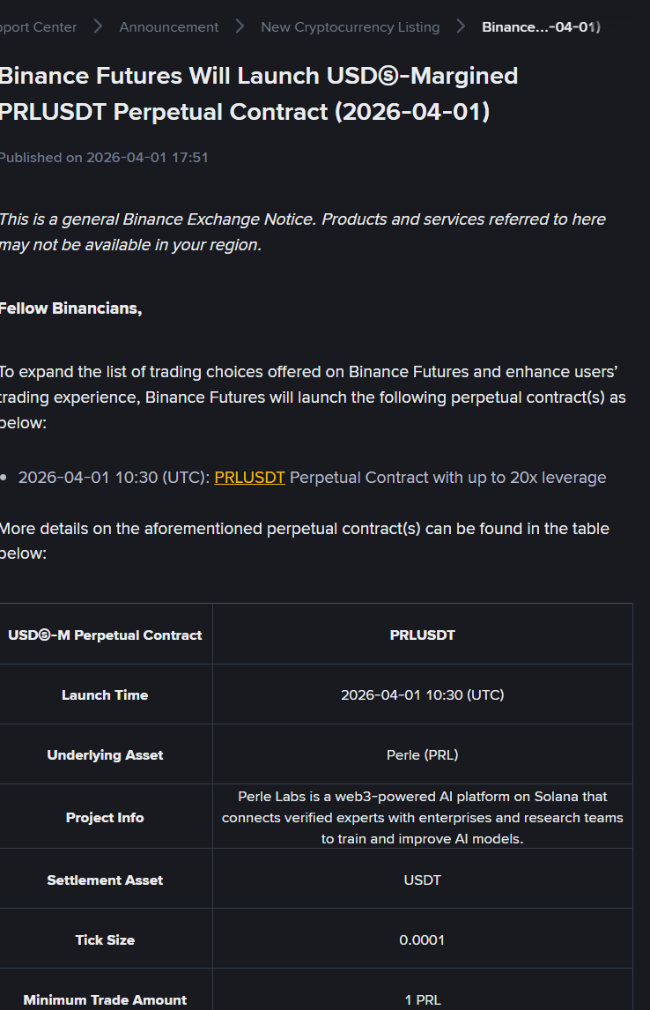Image resolution: width=650 pixels, height=1010 pixels.
Task: Click the Fellow Binancians greeting
Action: click(x=70, y=308)
